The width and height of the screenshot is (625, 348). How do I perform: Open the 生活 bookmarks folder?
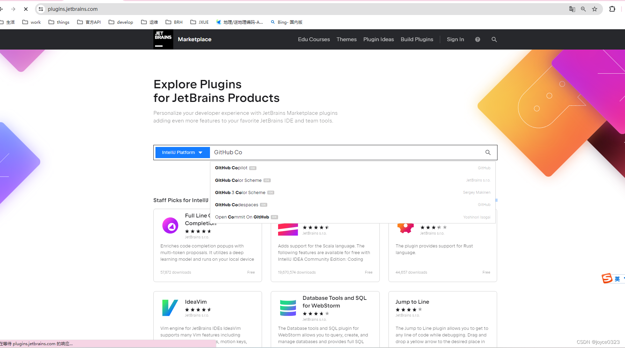pyautogui.click(x=8, y=22)
